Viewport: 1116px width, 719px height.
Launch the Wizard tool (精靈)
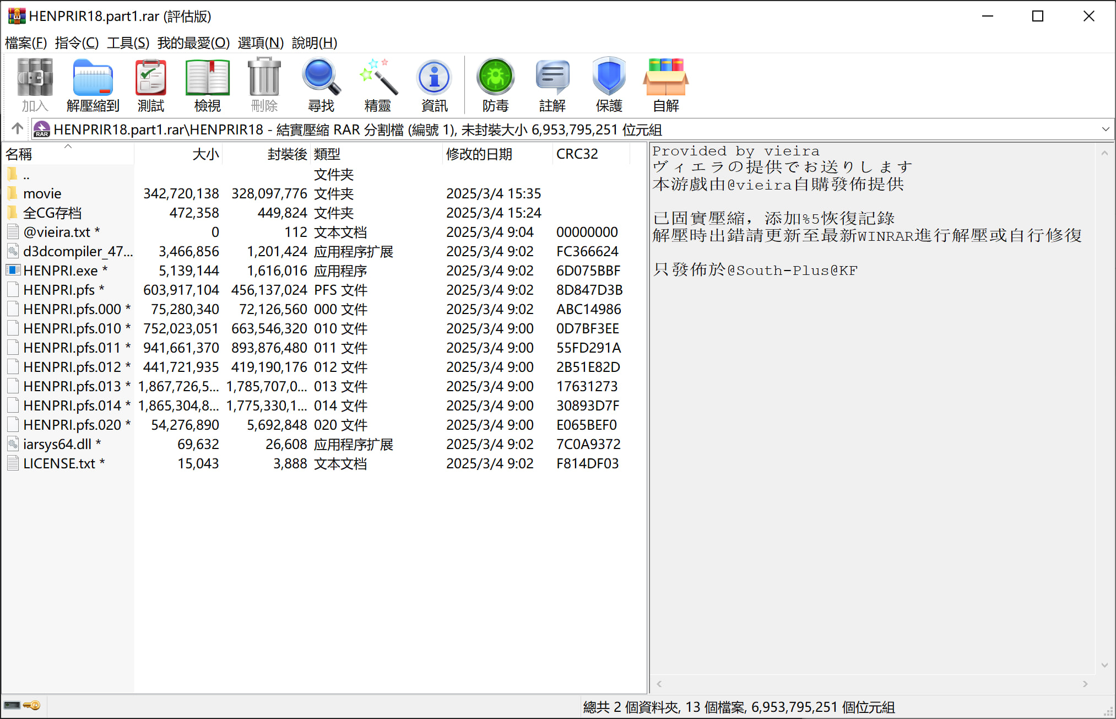(x=377, y=85)
